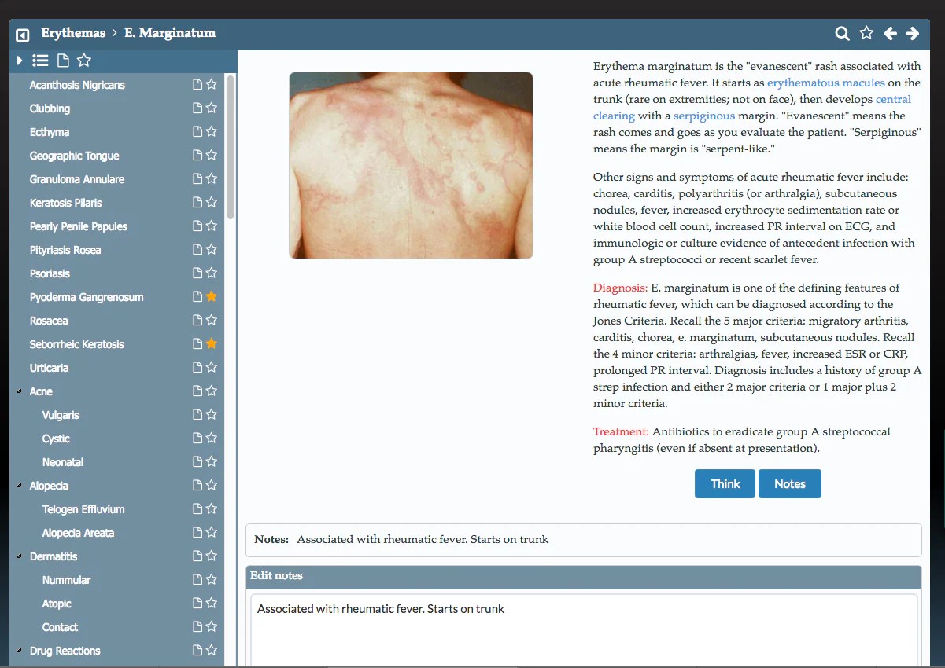Click the Notes button

coord(790,484)
